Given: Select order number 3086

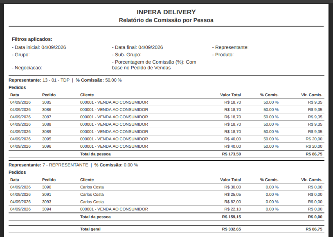Looking at the screenshot, I should (47, 110).
